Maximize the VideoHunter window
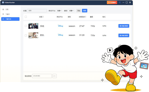 tap(127, 2)
